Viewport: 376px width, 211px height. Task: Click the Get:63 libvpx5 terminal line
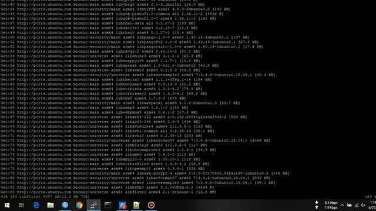[93, 98]
